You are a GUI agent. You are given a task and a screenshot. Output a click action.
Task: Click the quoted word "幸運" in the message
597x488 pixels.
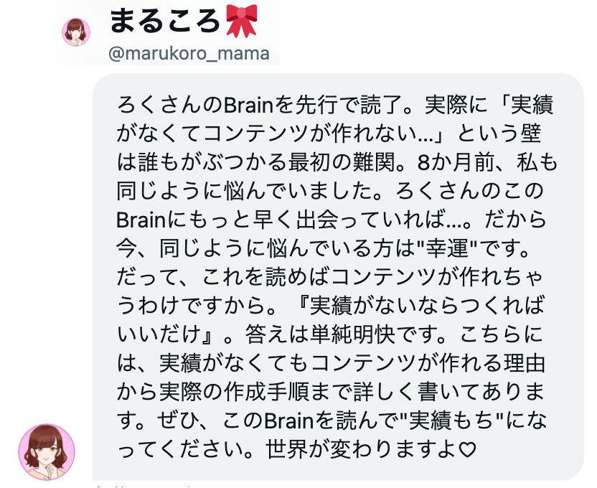click(x=447, y=248)
